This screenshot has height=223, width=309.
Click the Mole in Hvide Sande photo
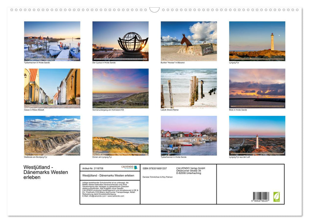[257, 88]
